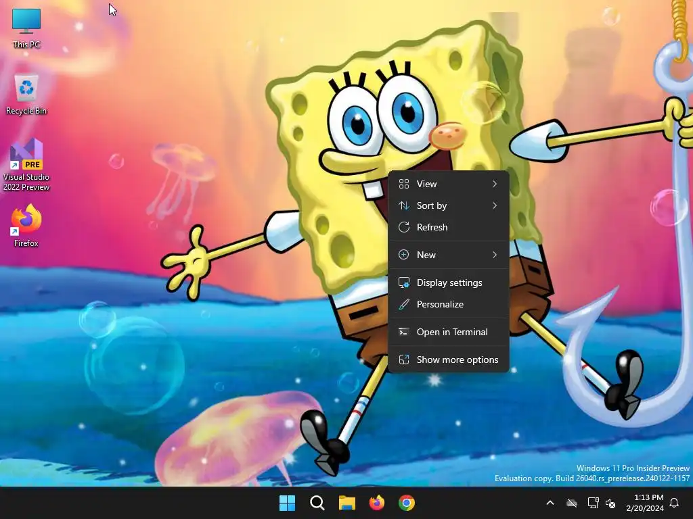Click the muted volume tray icon
693x519 pixels.
tap(610, 503)
